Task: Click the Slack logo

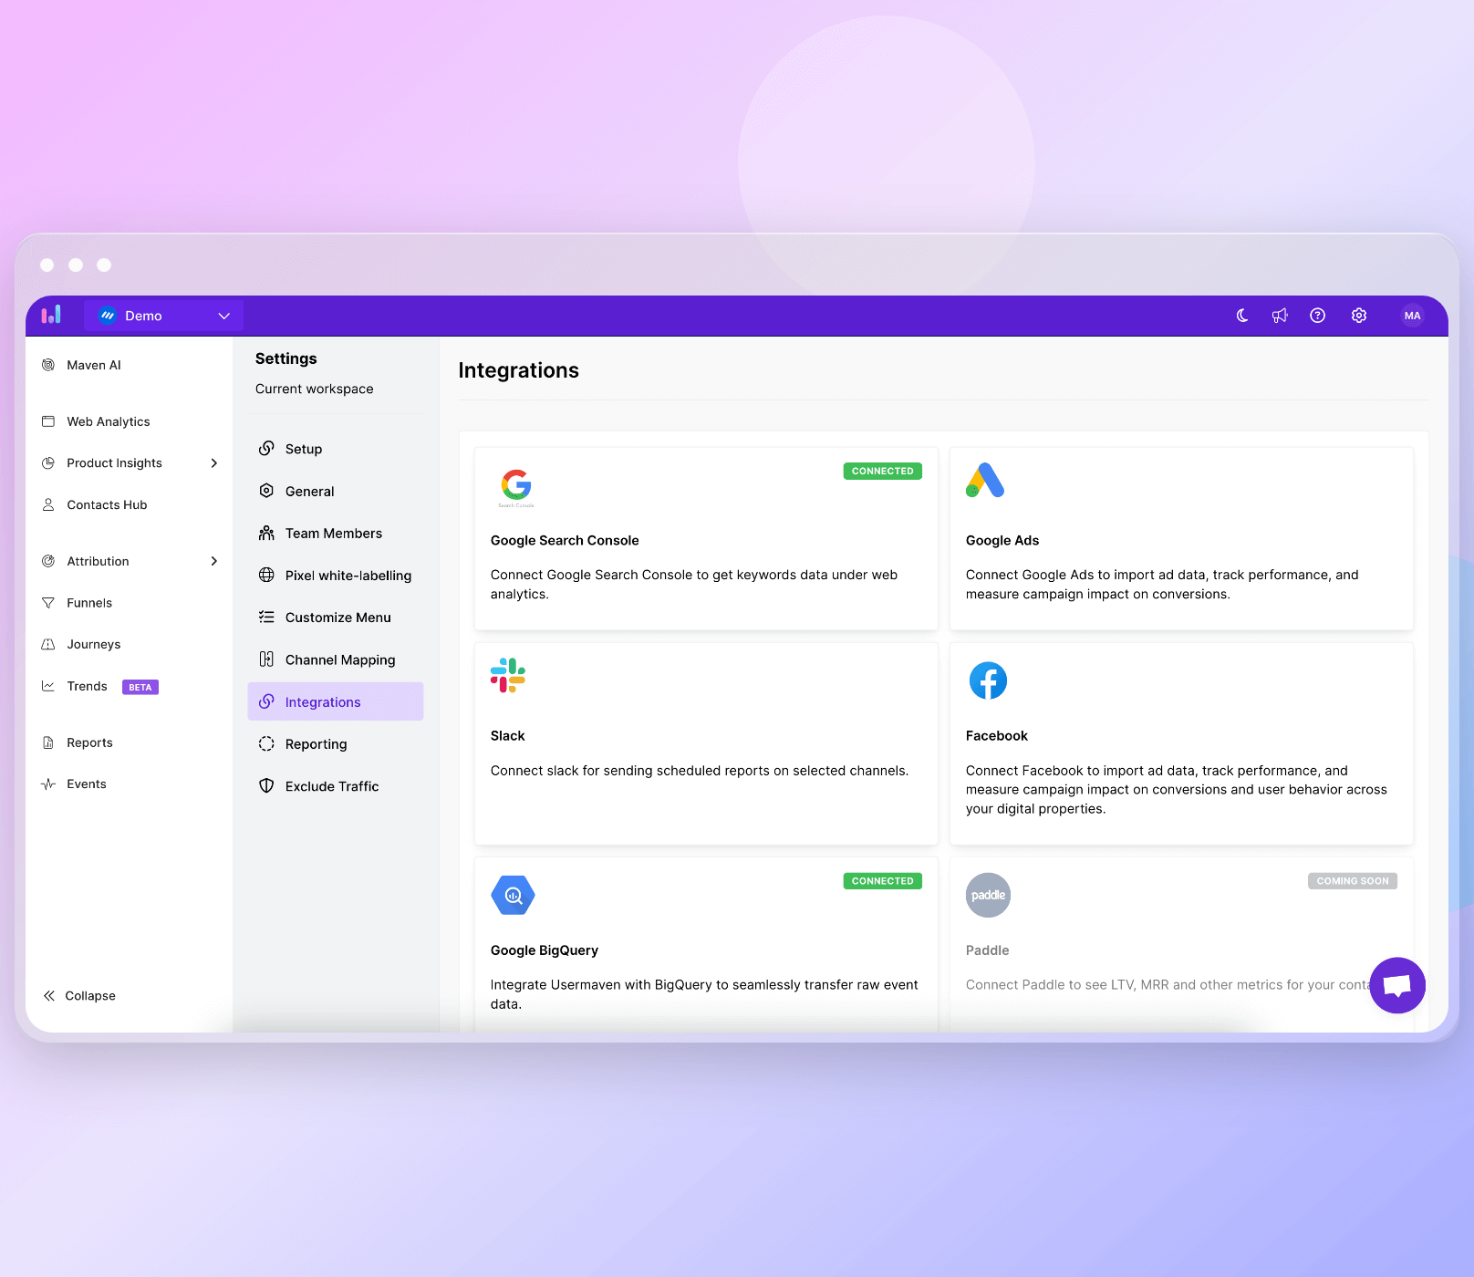Action: 508,676
